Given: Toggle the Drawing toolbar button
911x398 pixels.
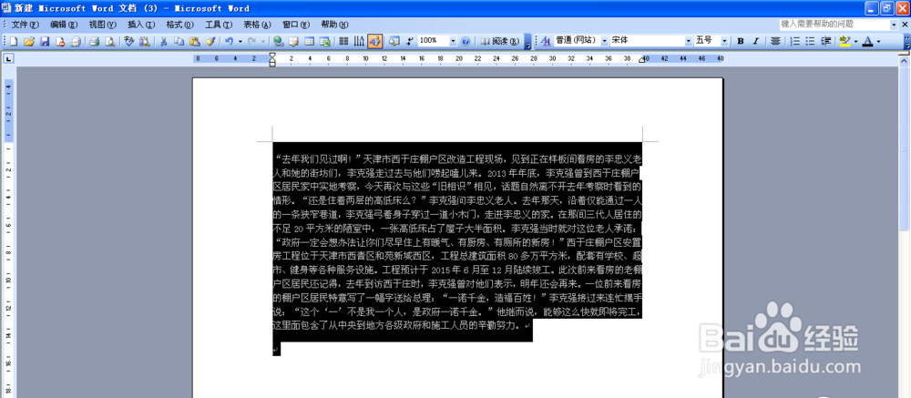Looking at the screenshot, I should [374, 41].
